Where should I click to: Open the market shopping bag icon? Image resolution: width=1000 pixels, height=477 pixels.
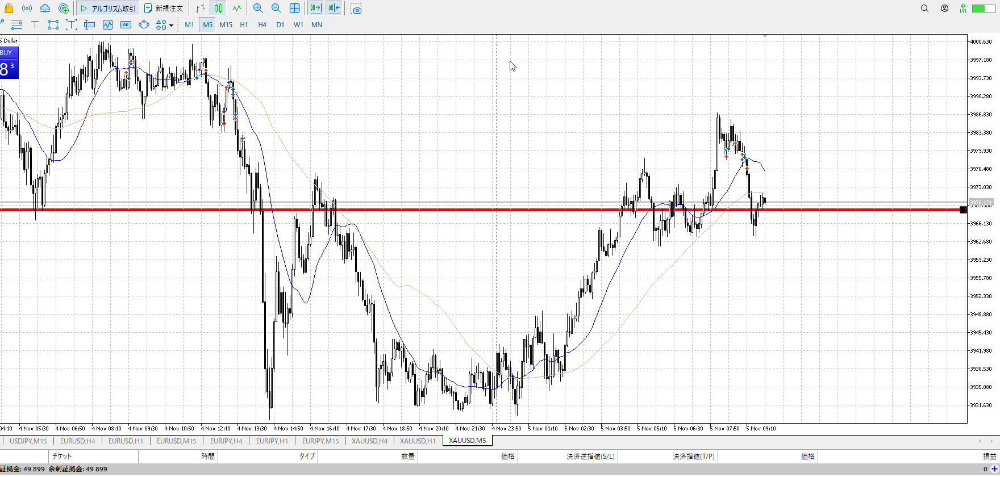(x=9, y=9)
